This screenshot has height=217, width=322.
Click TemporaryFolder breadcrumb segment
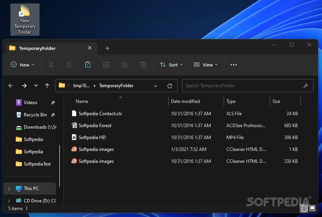click(116, 86)
